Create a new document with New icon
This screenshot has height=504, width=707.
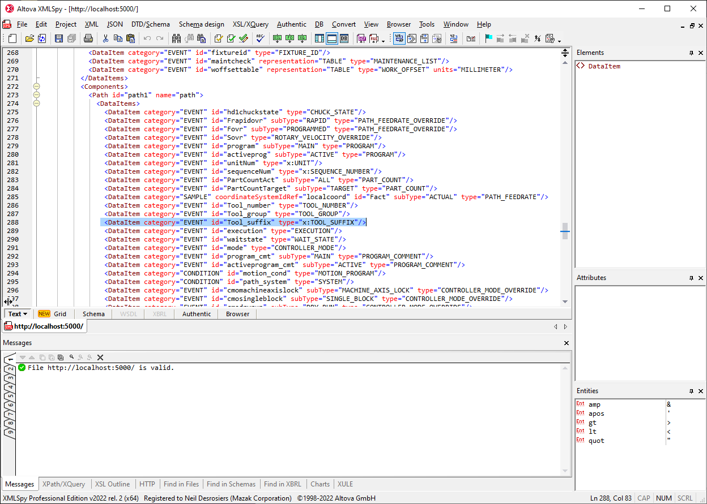tap(12, 38)
